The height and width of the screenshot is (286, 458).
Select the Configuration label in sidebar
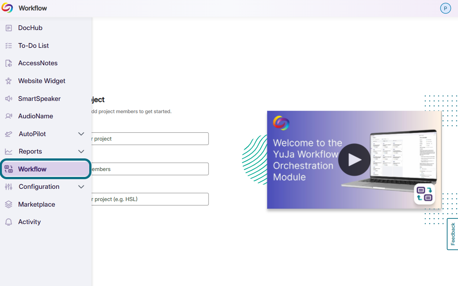39,187
